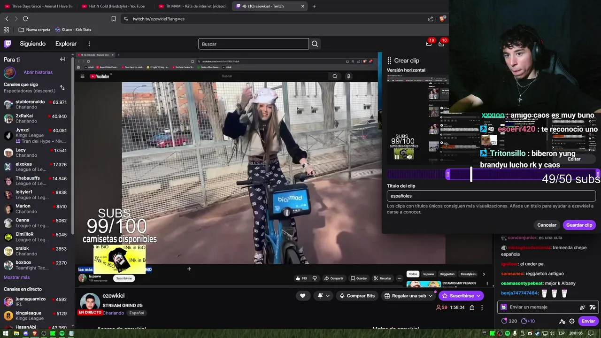Open Discord in system tray
This screenshot has height=338, width=601.
click(x=530, y=333)
